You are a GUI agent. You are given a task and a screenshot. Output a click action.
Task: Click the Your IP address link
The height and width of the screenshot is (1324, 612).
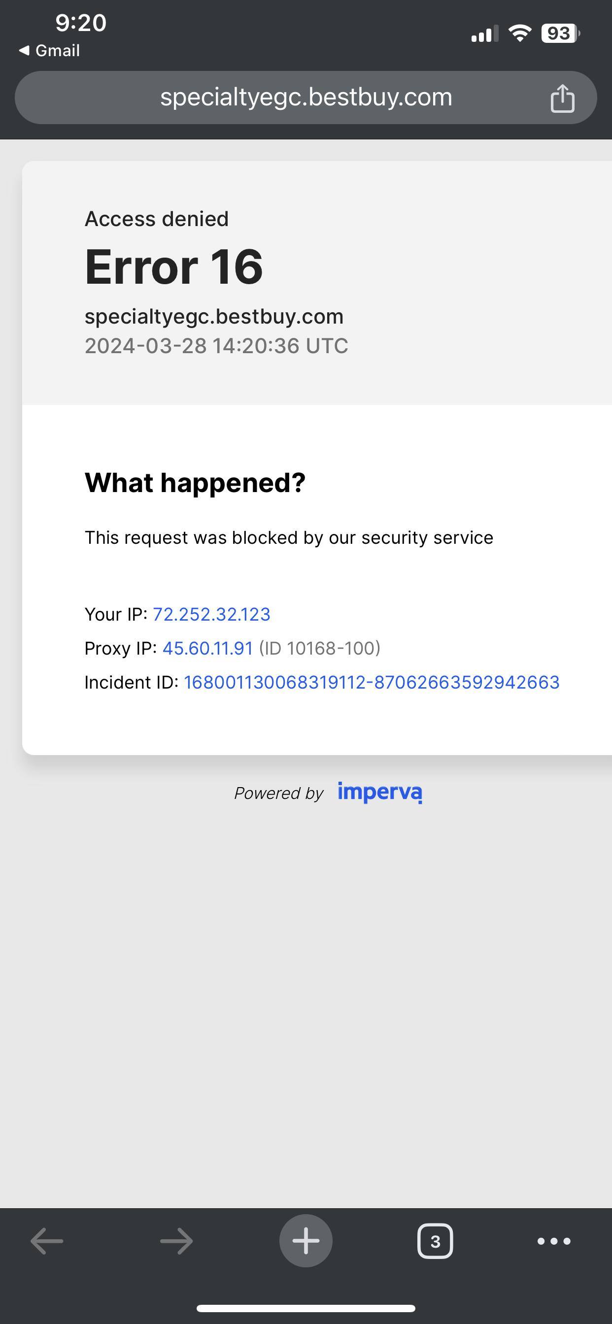[211, 614]
